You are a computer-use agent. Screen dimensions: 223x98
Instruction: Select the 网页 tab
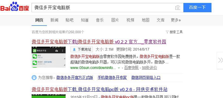click(39, 20)
